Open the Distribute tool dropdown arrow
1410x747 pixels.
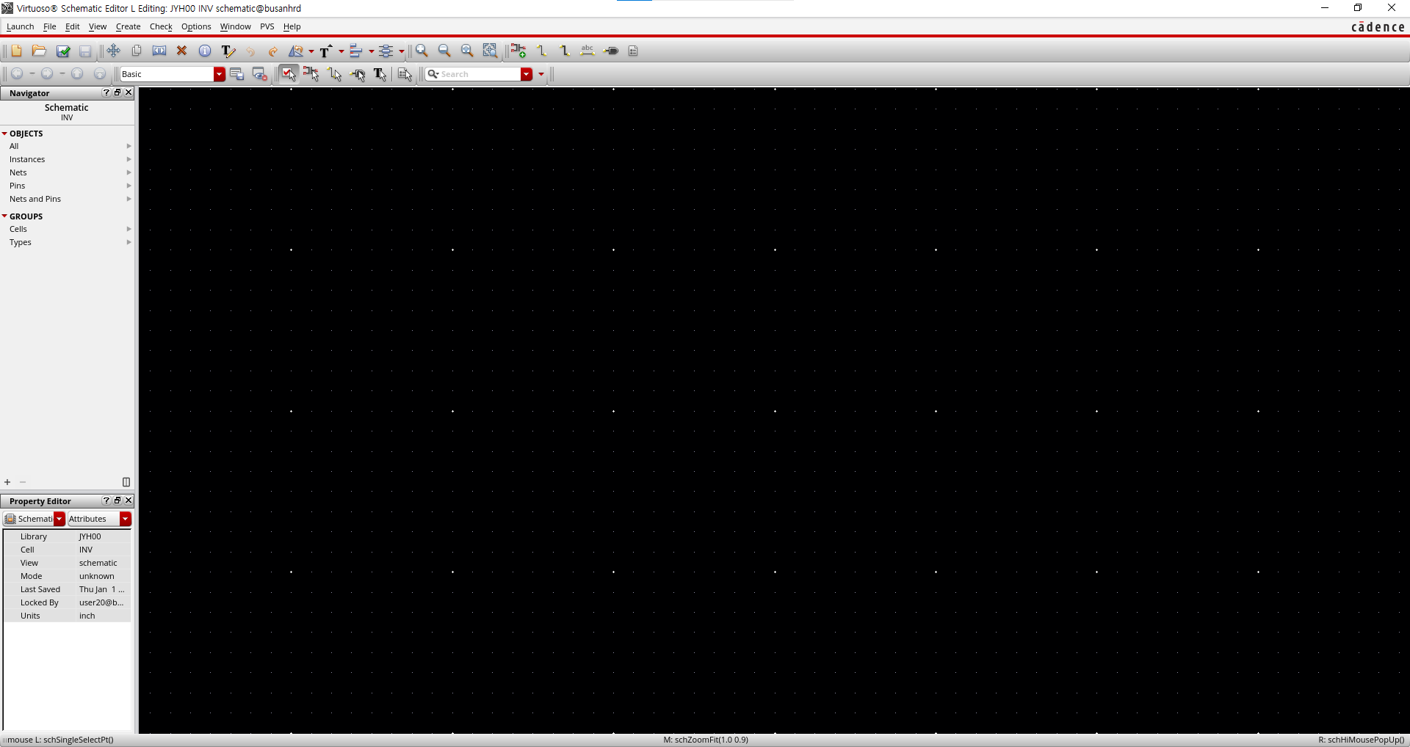pyautogui.click(x=402, y=51)
